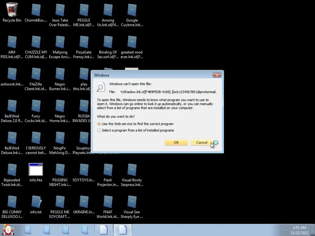The width and height of the screenshot is (315, 236).
Task: Dismiss the dialog with Cancel
Action: point(202,142)
